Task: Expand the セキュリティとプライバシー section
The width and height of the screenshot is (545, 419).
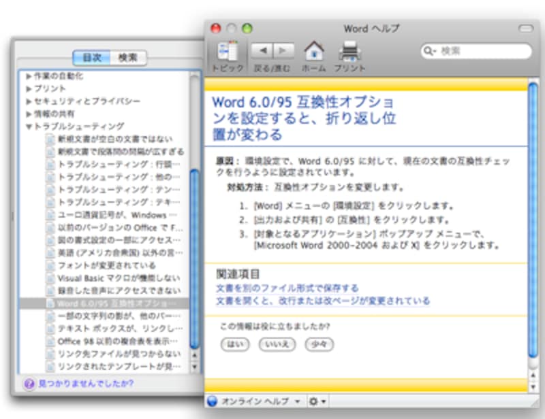Action: (x=29, y=101)
